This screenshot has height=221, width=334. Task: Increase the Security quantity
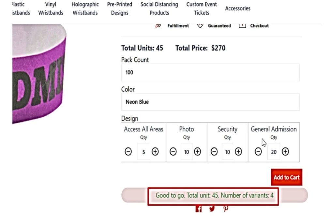(238, 151)
